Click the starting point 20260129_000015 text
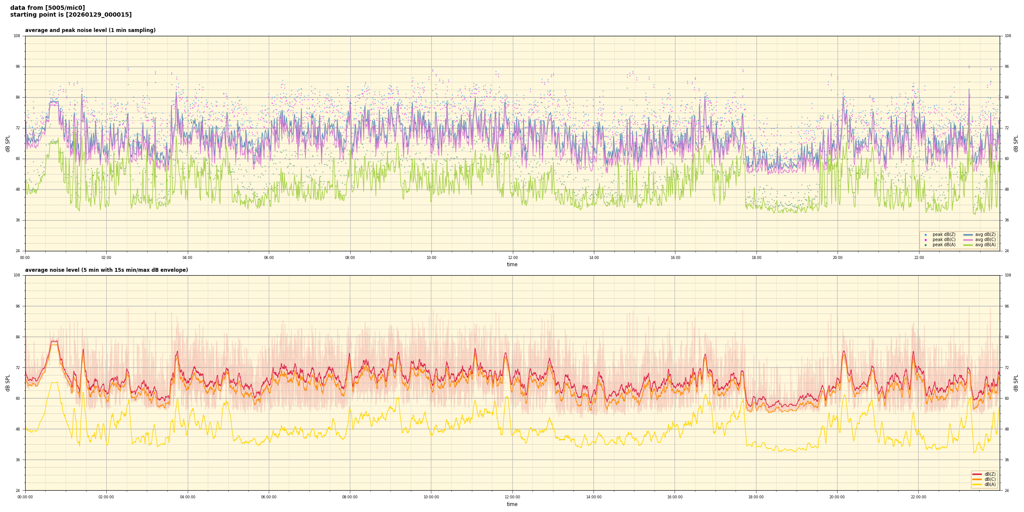Viewport: 1024px width, 512px height. pos(71,15)
